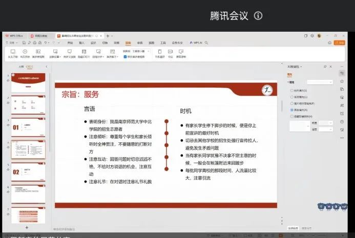This screenshot has height=238, width=355.
Task: Select the 渐变填充 gradient fill radio button
Action: point(292,96)
